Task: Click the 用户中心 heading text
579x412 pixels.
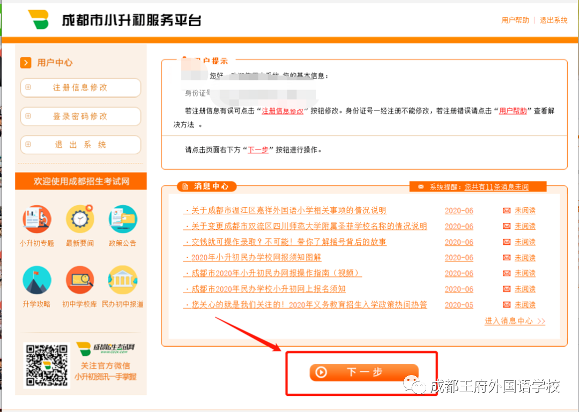Action: point(55,63)
